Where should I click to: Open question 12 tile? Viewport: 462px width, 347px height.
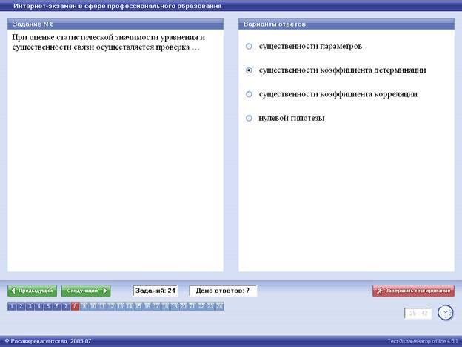tap(111, 306)
